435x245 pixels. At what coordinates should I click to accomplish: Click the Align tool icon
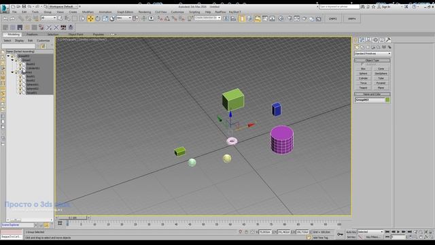pos(233,18)
